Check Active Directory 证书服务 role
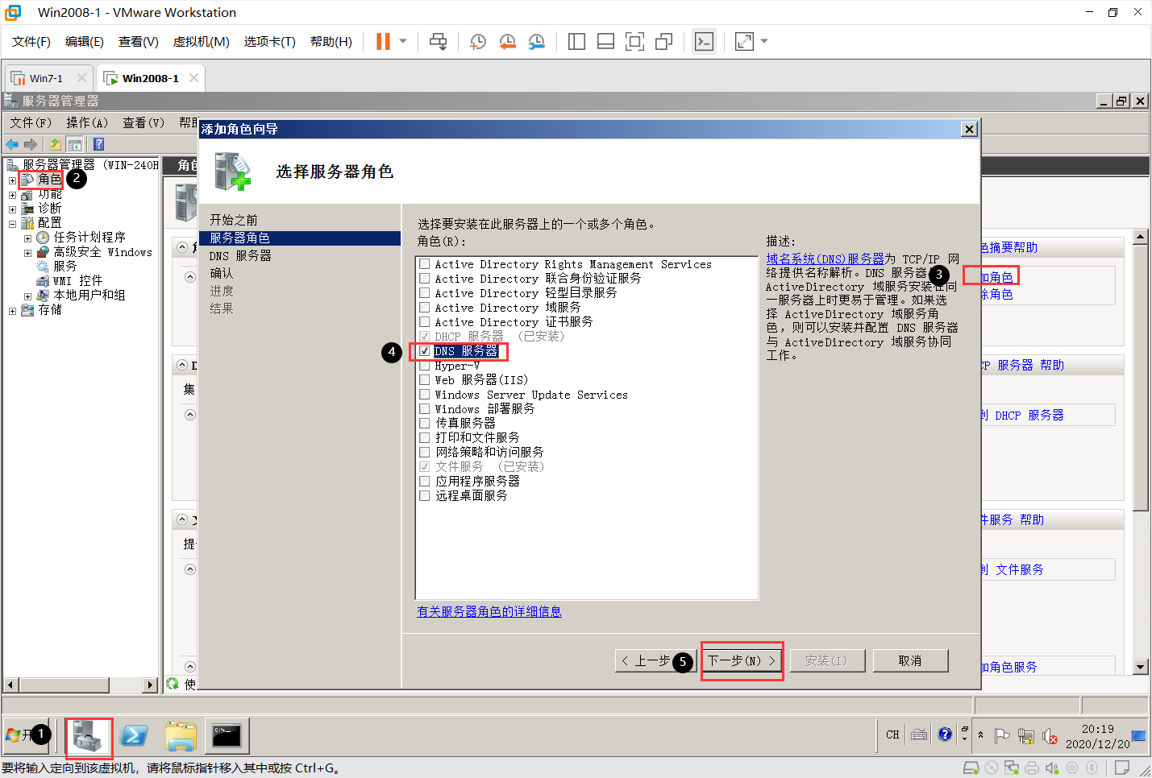Image resolution: width=1152 pixels, height=778 pixels. coord(425,321)
